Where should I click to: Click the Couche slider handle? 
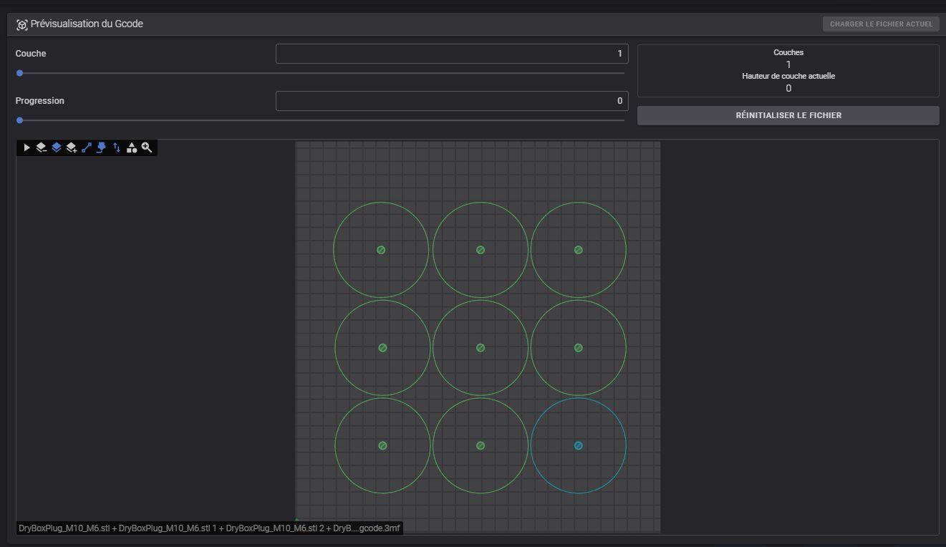20,73
